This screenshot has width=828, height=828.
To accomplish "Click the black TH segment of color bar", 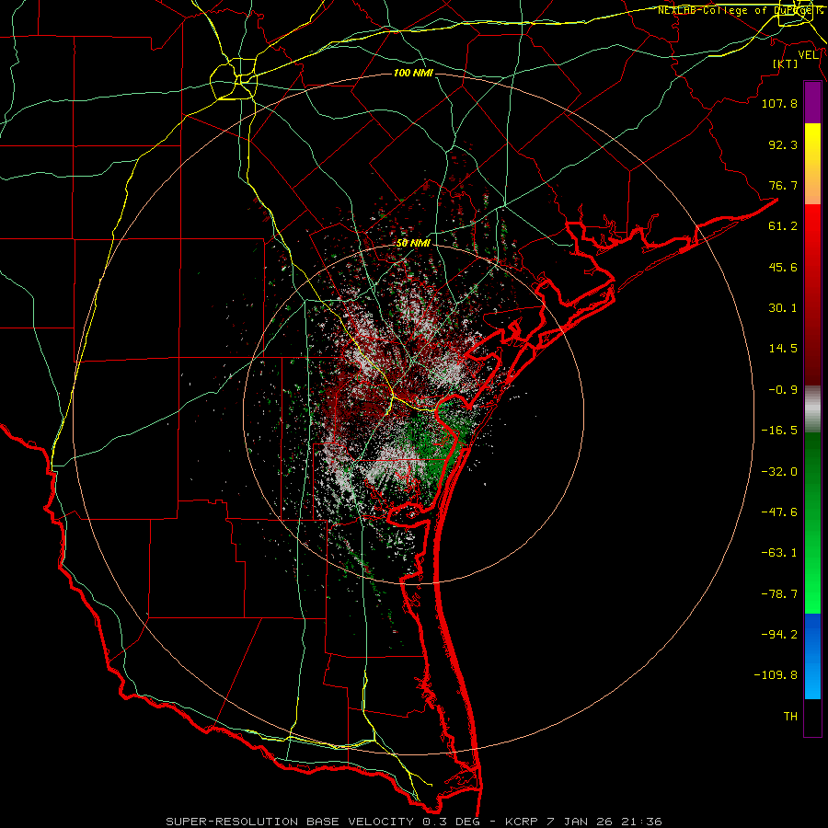I will click(812, 718).
